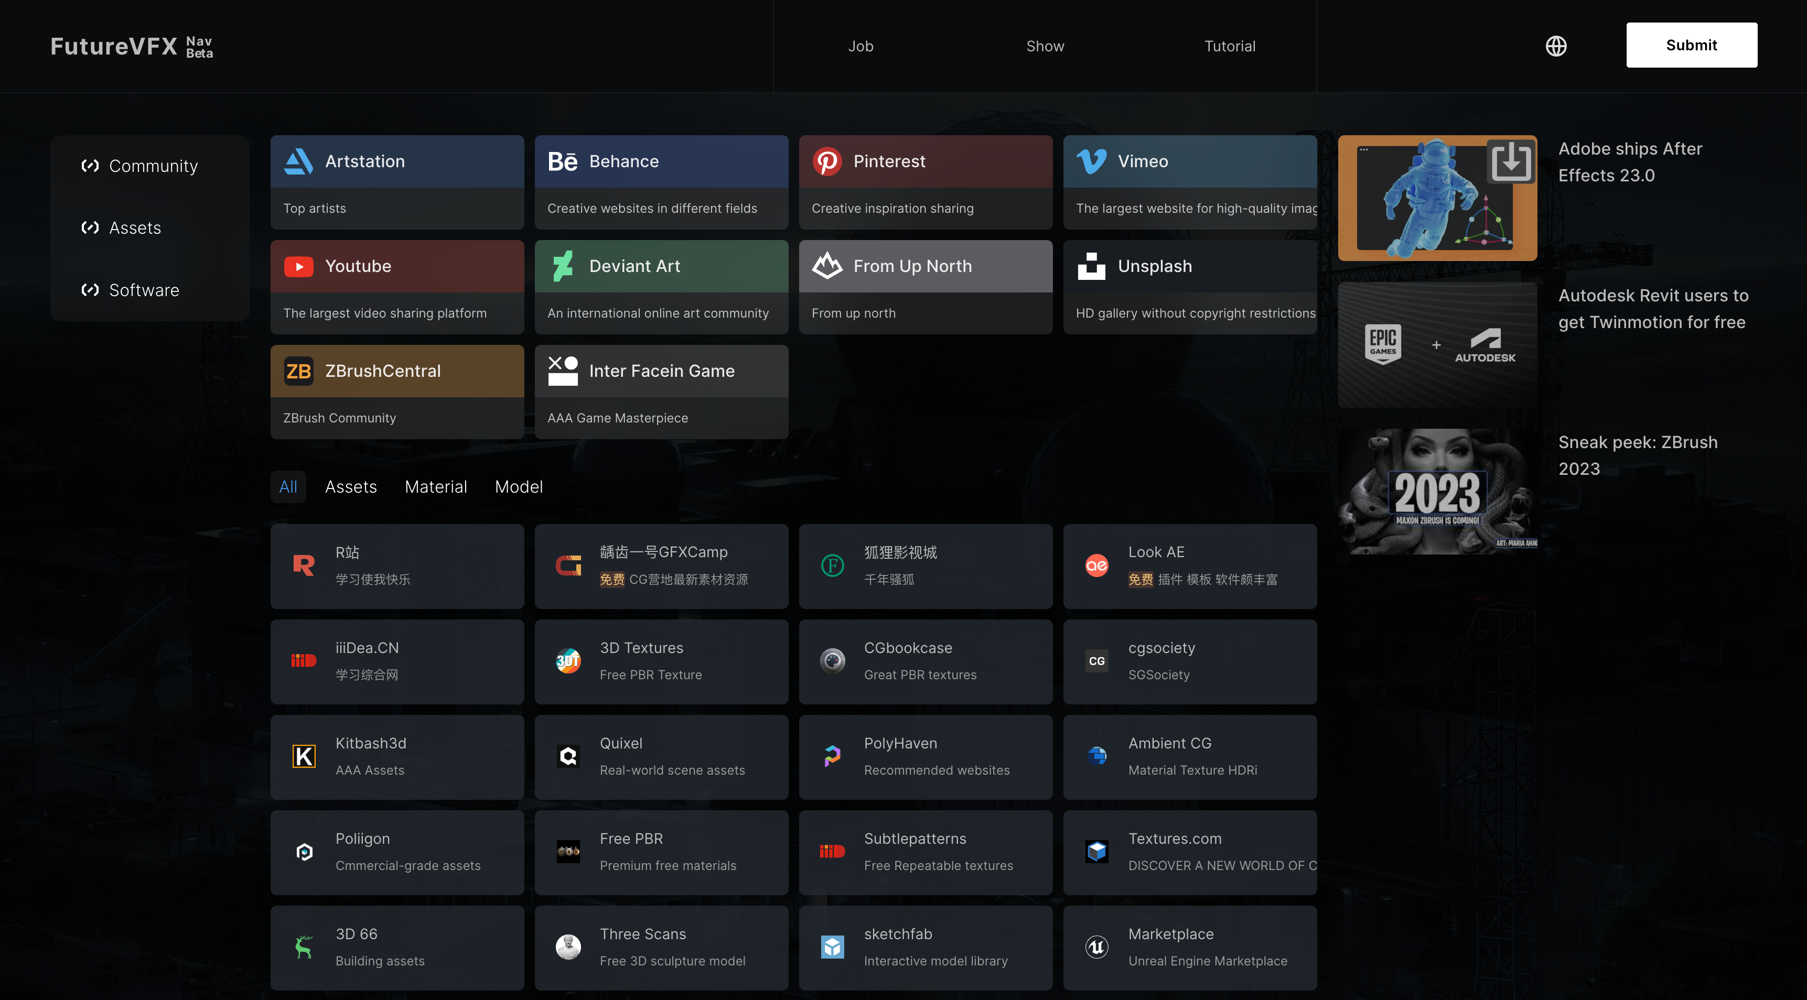Open the Show menu item
The image size is (1807, 1000).
pos(1045,46)
